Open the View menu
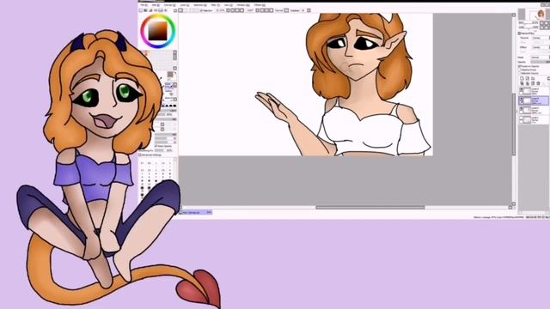Viewport: 550px width, 309px height. pyautogui.click(x=228, y=5)
